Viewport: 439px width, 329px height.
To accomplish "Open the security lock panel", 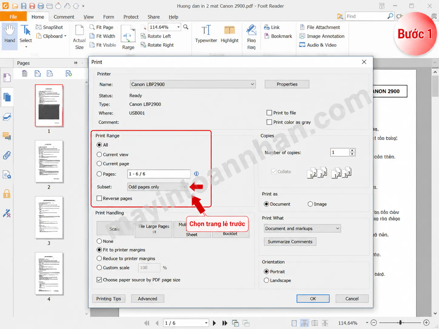I will coord(7,194).
